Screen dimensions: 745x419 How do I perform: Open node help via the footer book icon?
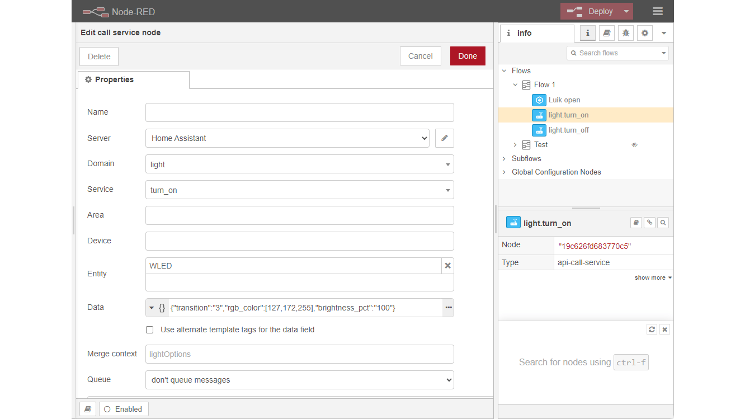(88, 409)
